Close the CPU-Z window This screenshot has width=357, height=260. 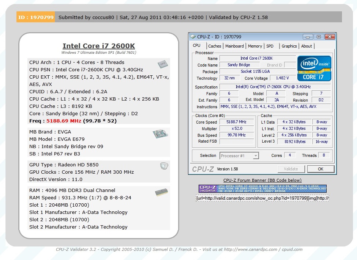(330, 37)
